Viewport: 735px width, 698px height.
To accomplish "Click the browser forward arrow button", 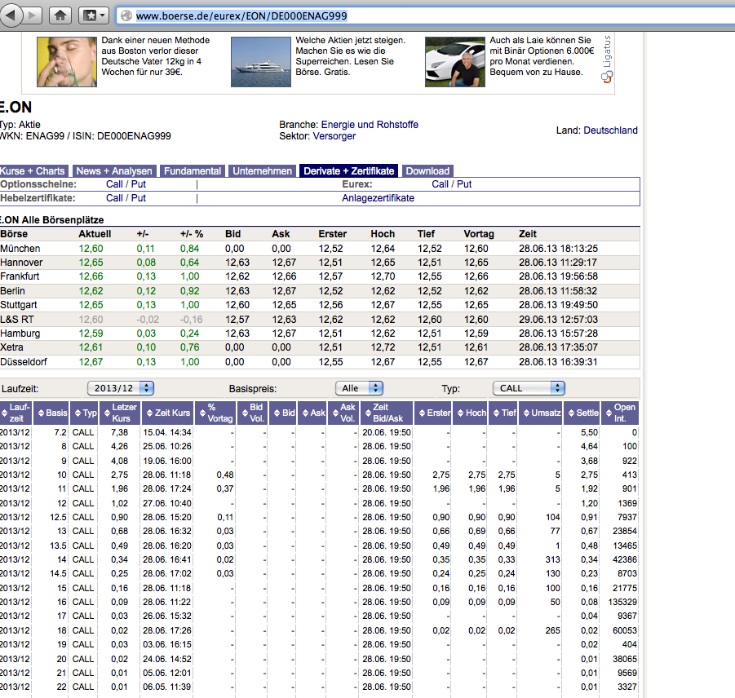I will (33, 15).
